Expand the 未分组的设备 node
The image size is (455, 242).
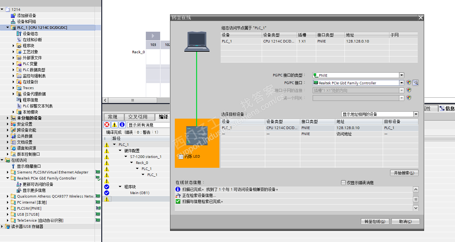[x=8, y=118]
